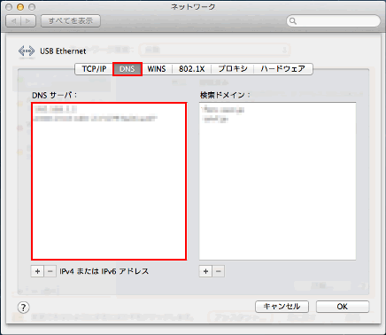Switch to the TCP/IP tab
This screenshot has width=386, height=335.
click(x=94, y=69)
